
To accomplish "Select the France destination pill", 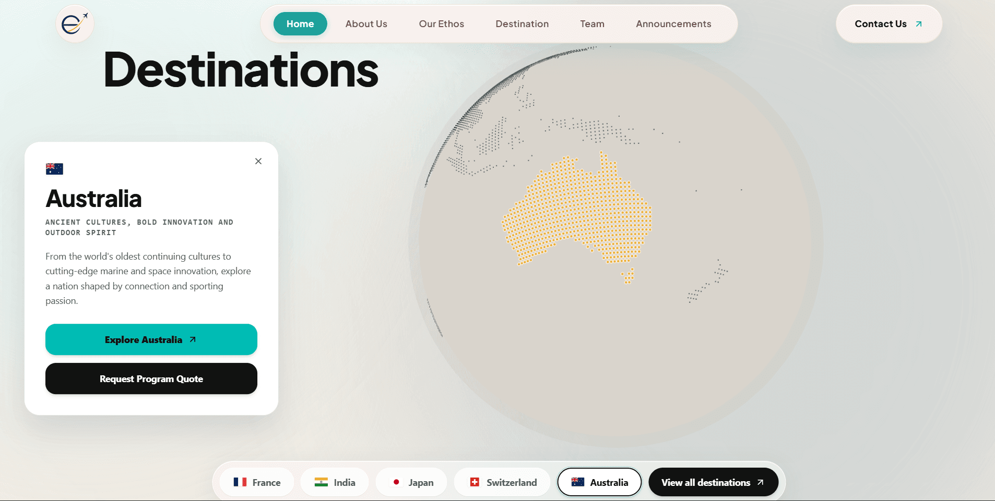I will (x=257, y=482).
